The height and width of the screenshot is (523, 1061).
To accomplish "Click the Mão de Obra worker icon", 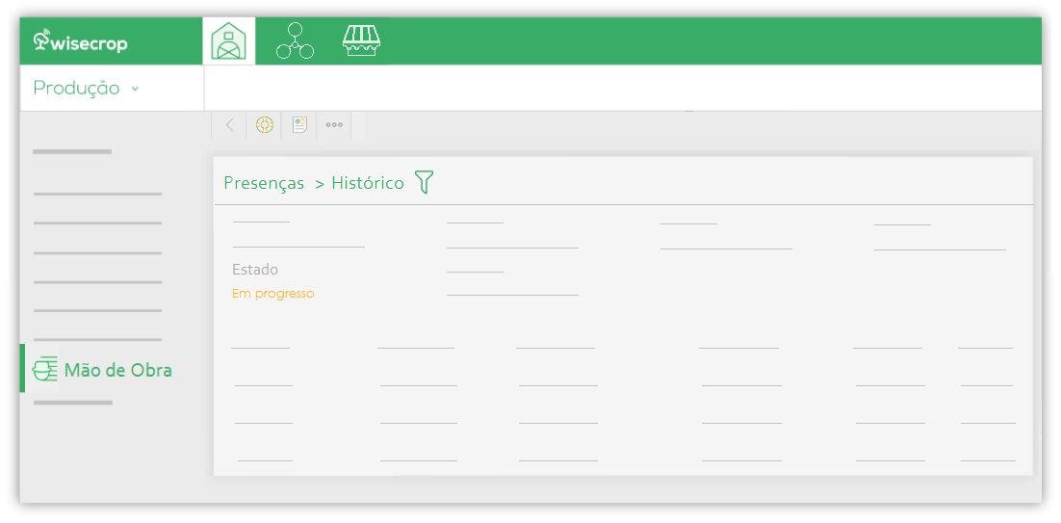I will (x=44, y=369).
